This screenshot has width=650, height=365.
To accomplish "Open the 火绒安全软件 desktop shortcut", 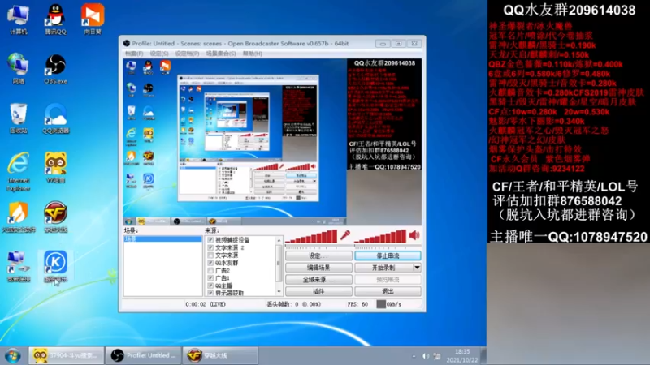I will pos(18,217).
